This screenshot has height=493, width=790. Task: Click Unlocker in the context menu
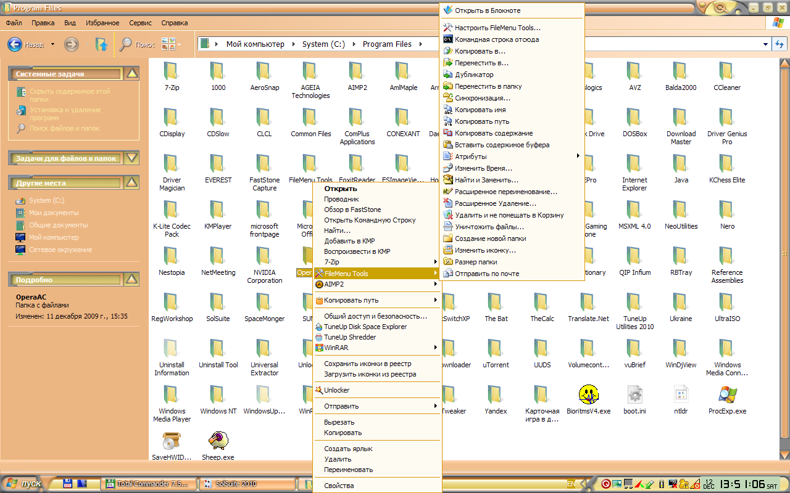[337, 390]
